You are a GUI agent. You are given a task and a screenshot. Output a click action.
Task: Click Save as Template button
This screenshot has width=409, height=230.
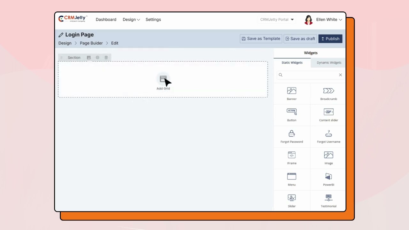coord(261,39)
